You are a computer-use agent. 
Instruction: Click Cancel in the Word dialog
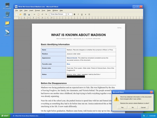point(143,108)
